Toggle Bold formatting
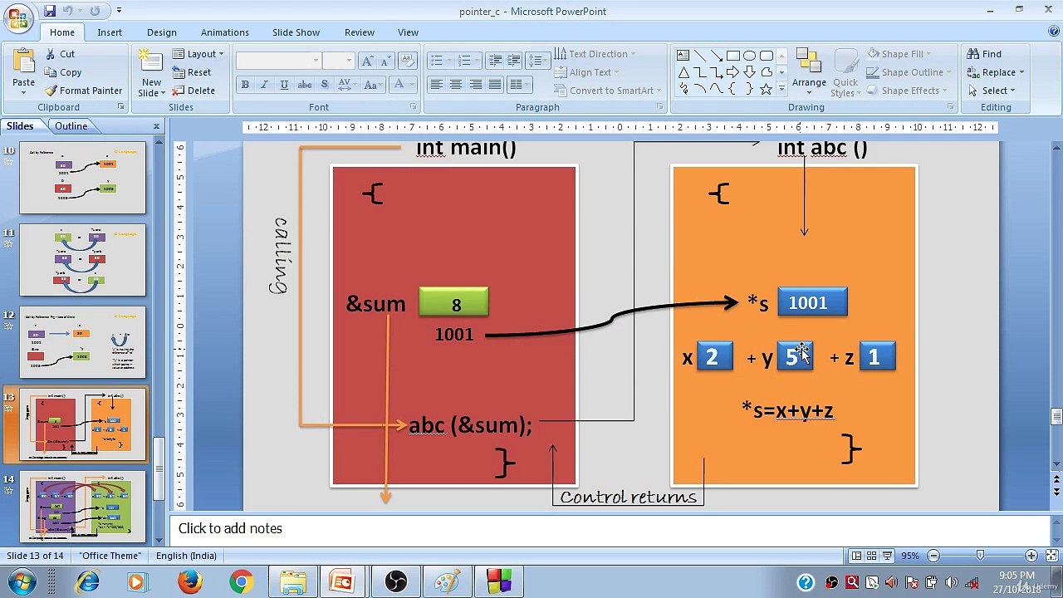This screenshot has width=1063, height=598. click(x=245, y=85)
